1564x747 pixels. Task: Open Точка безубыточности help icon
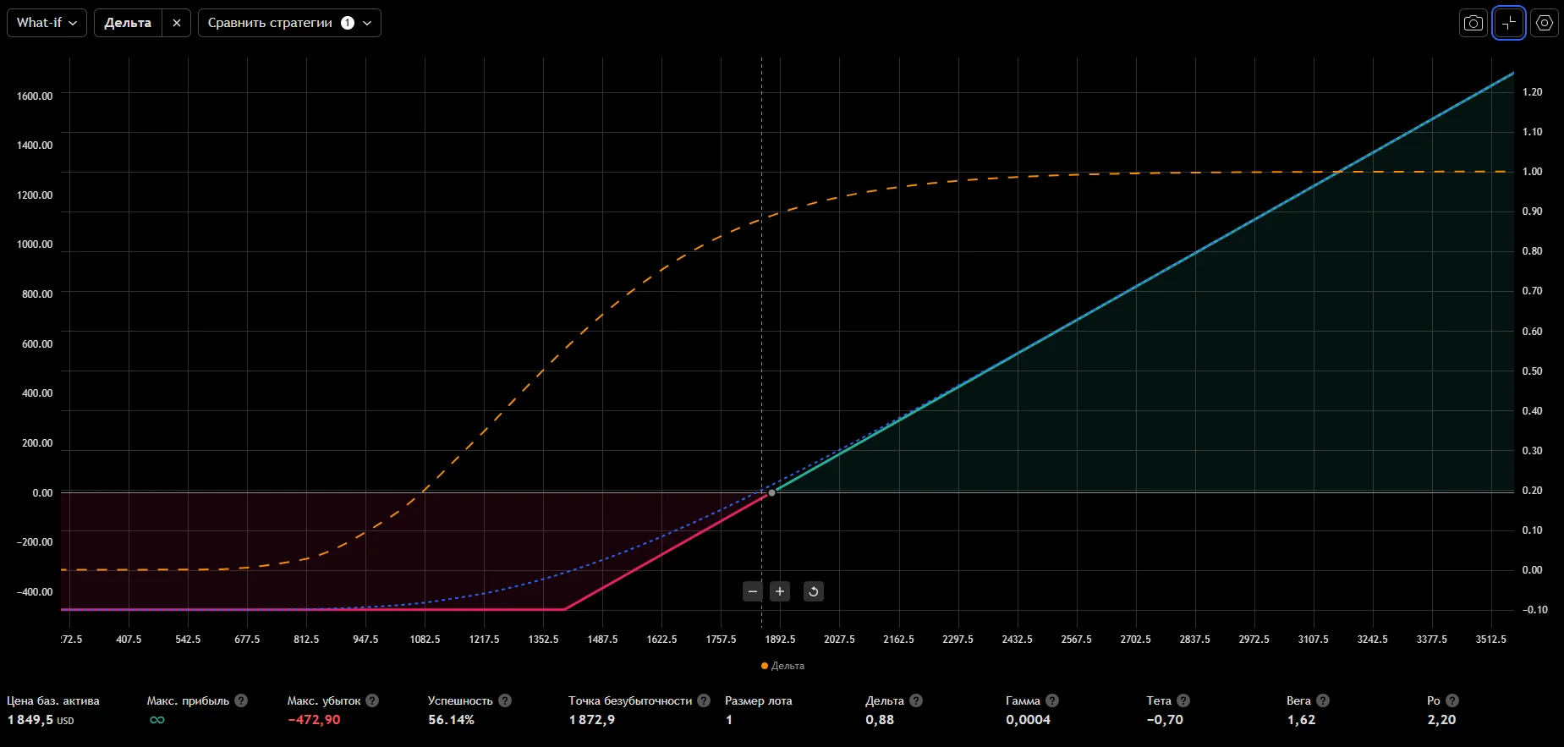(x=704, y=700)
